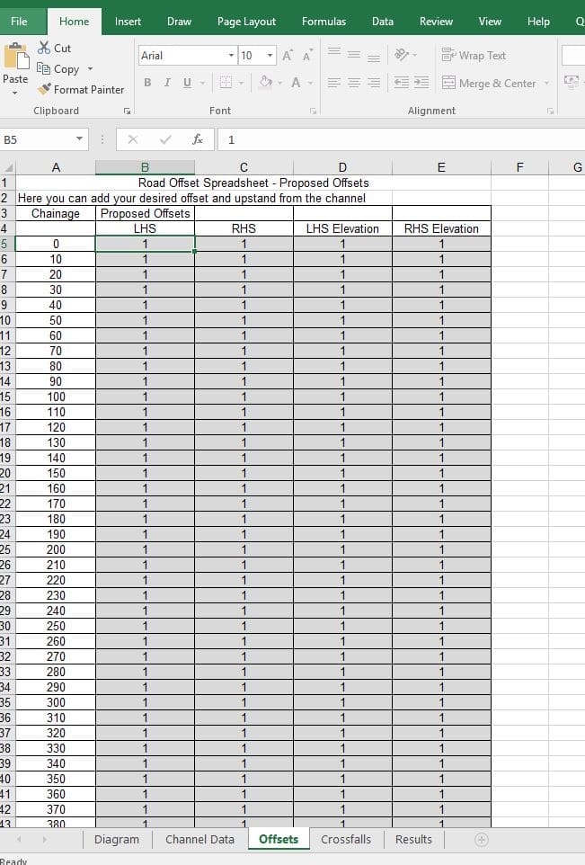
Task: Click the Paste clipboard icon
Action: pos(16,57)
